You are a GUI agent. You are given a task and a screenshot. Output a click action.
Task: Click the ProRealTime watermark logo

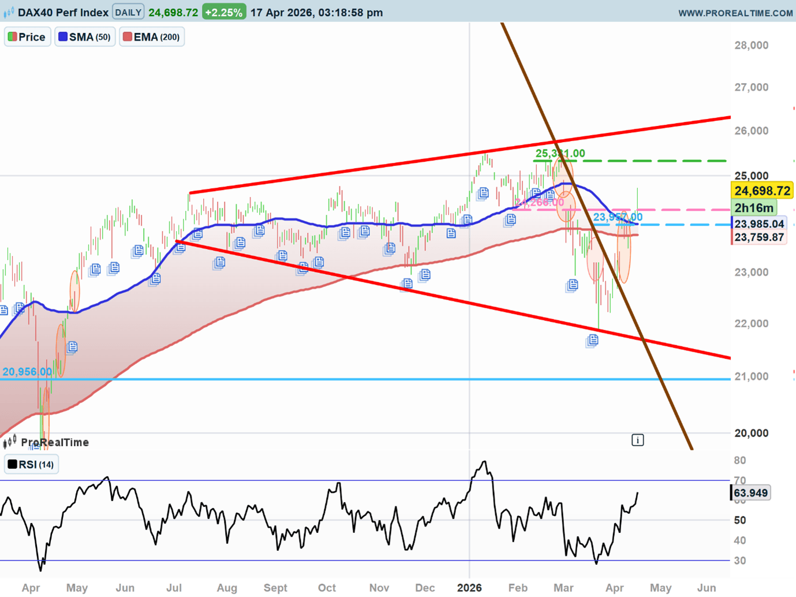[x=47, y=443]
